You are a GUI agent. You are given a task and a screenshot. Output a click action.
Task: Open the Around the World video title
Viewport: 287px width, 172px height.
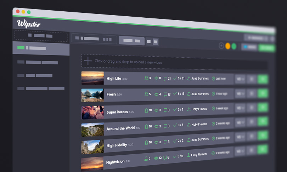[x=120, y=128]
